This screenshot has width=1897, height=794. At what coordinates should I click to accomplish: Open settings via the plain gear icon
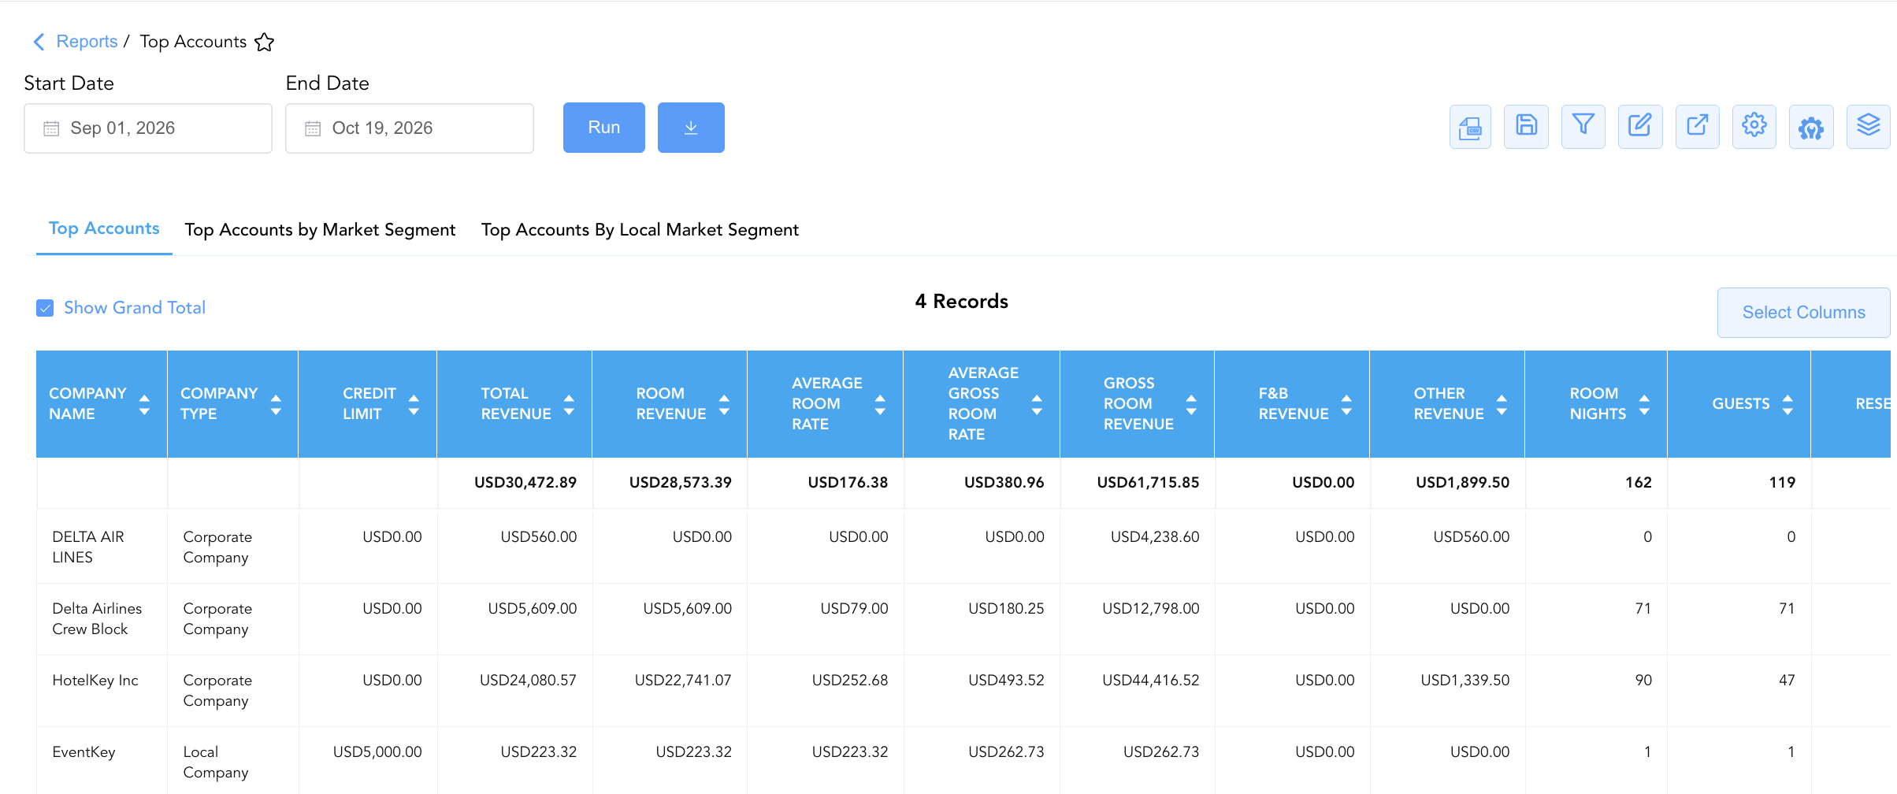(x=1754, y=127)
